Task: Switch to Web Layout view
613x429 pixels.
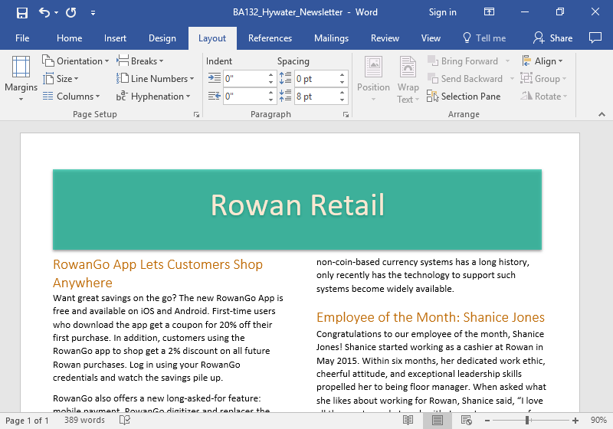Action: point(466,421)
